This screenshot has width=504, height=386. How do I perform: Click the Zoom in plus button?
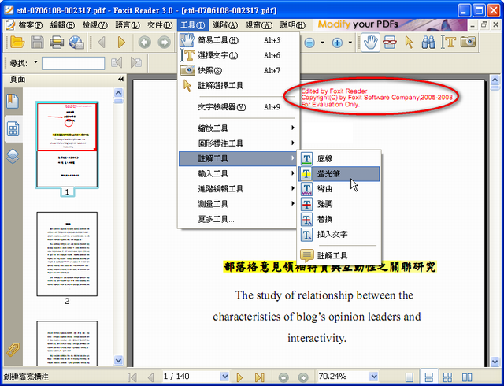point(337,43)
